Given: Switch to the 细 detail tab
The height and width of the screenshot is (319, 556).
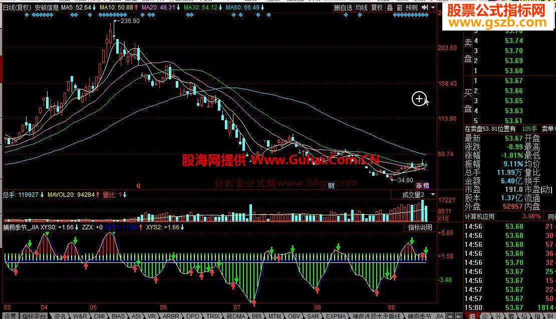Looking at the screenshot, I should pyautogui.click(x=472, y=316).
